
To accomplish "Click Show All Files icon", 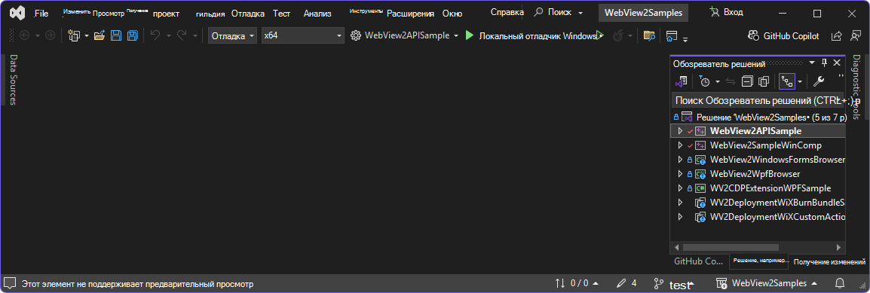I will pos(764,81).
